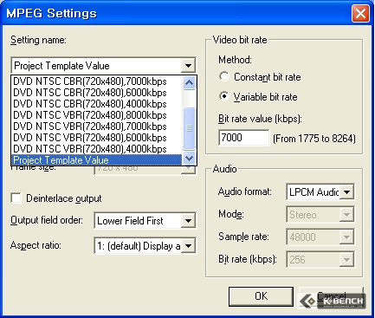This screenshot has height=318, width=375.
Task: Toggle the Deinterlace output checkbox
Action: pyautogui.click(x=16, y=198)
